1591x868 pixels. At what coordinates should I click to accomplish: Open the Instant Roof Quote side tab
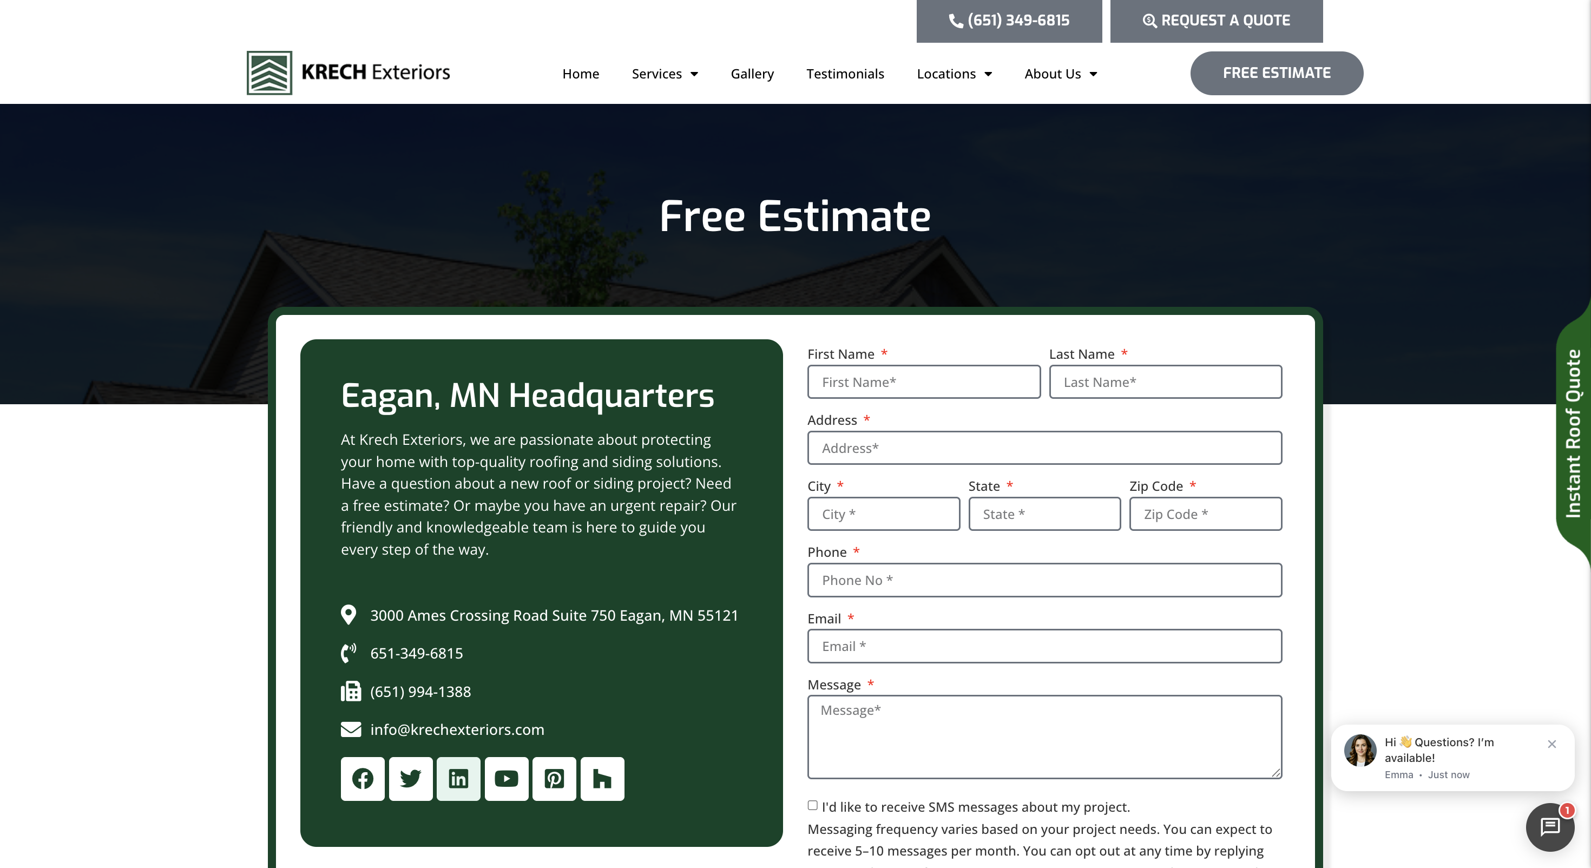coord(1573,432)
